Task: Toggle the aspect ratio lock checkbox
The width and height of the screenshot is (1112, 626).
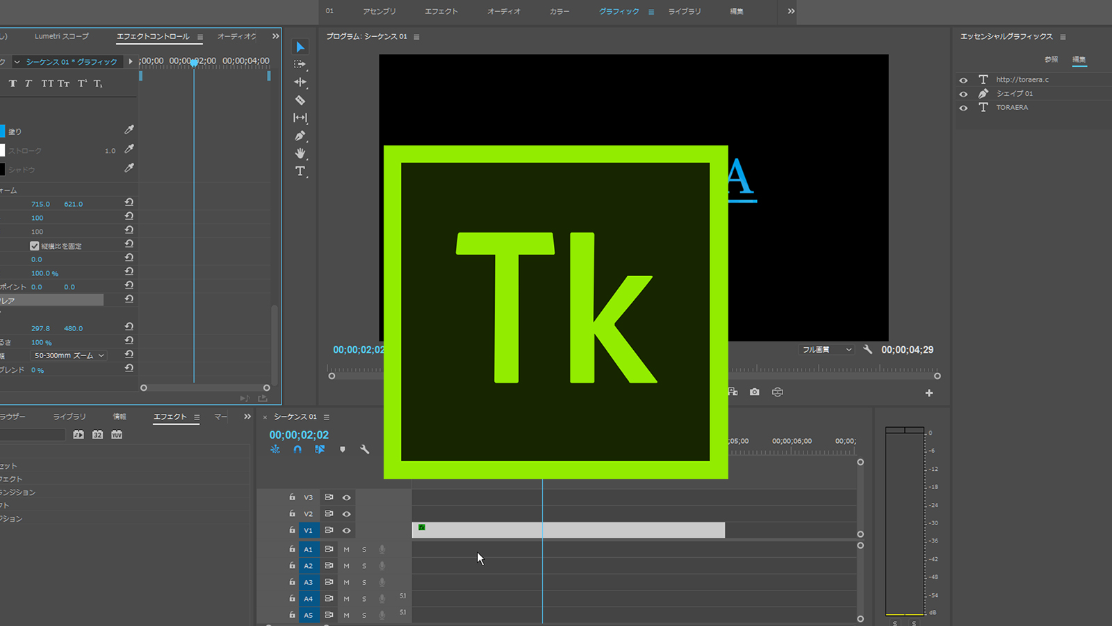Action: pos(35,246)
